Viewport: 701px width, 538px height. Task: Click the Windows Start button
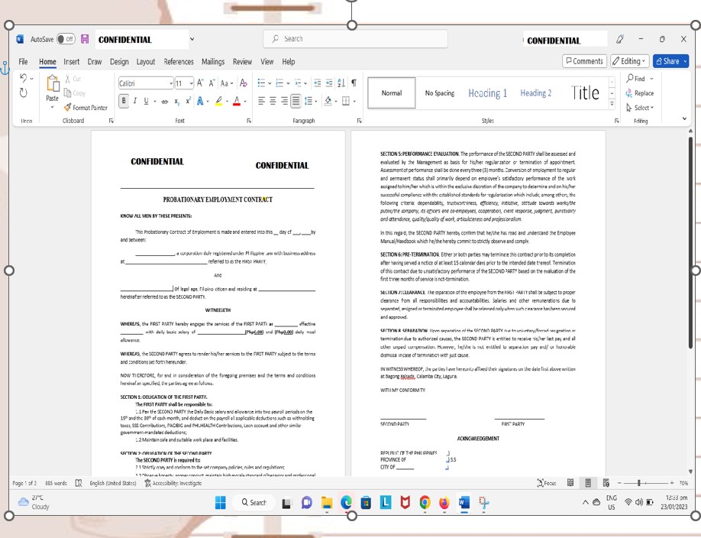221,503
